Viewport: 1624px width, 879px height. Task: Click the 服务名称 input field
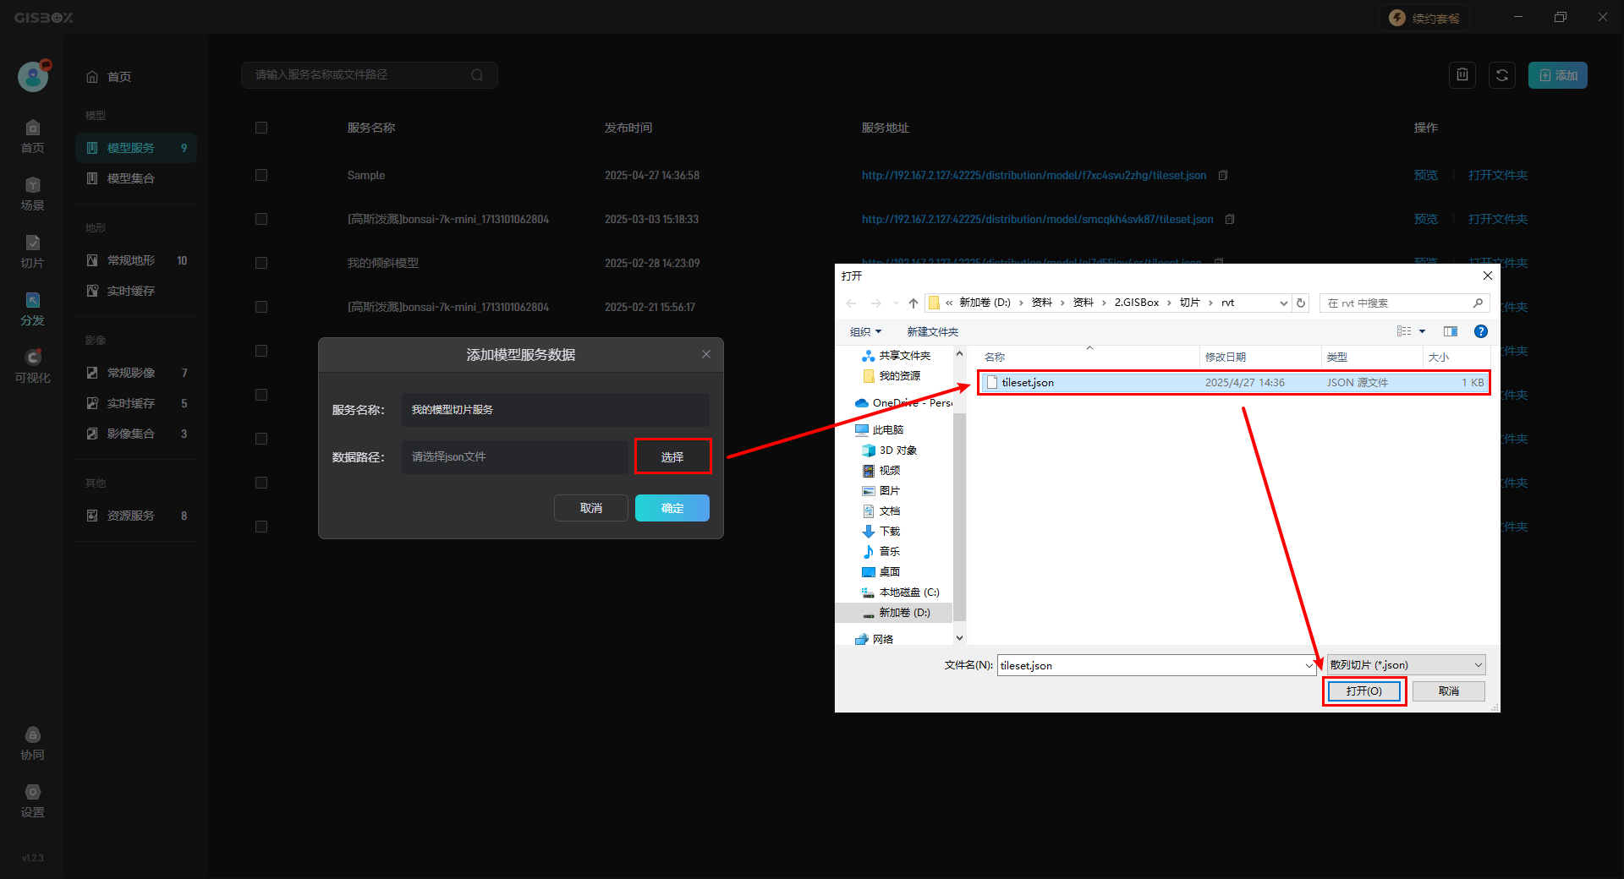tap(556, 409)
